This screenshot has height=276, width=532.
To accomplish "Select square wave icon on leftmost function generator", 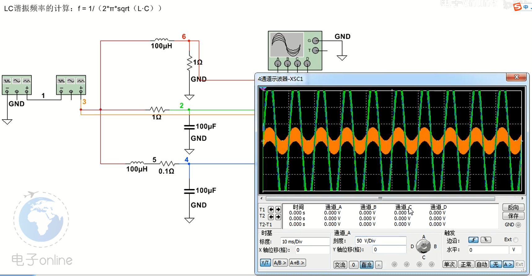I will click(x=7, y=81).
